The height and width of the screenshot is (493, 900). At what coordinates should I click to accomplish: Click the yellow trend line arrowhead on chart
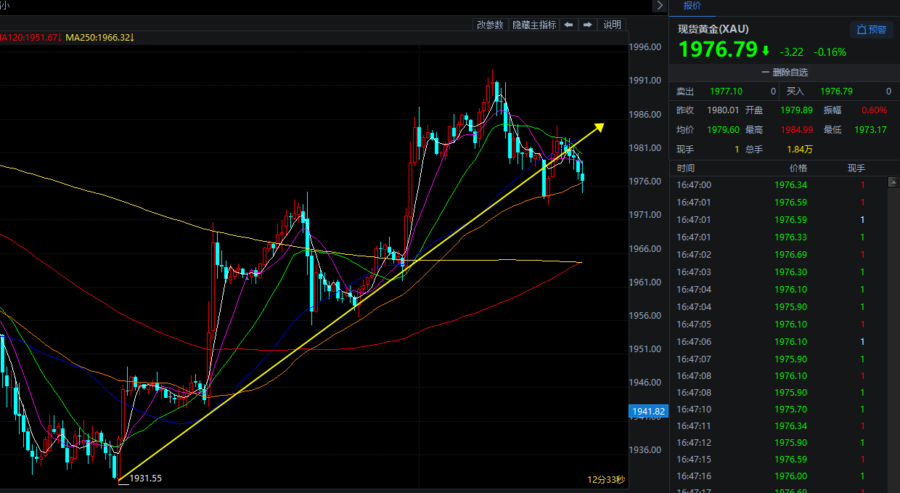click(x=599, y=128)
